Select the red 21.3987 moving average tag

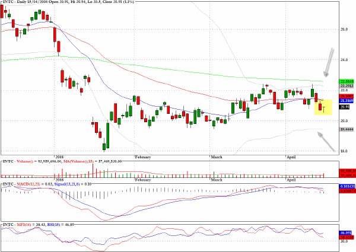pos(347,96)
